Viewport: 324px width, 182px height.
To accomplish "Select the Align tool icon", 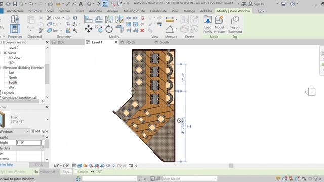I will [x=88, y=19].
